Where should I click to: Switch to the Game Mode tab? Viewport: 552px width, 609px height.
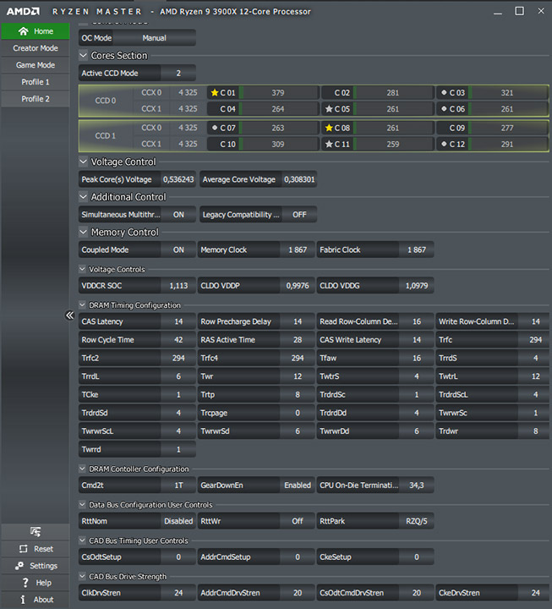[x=36, y=65]
